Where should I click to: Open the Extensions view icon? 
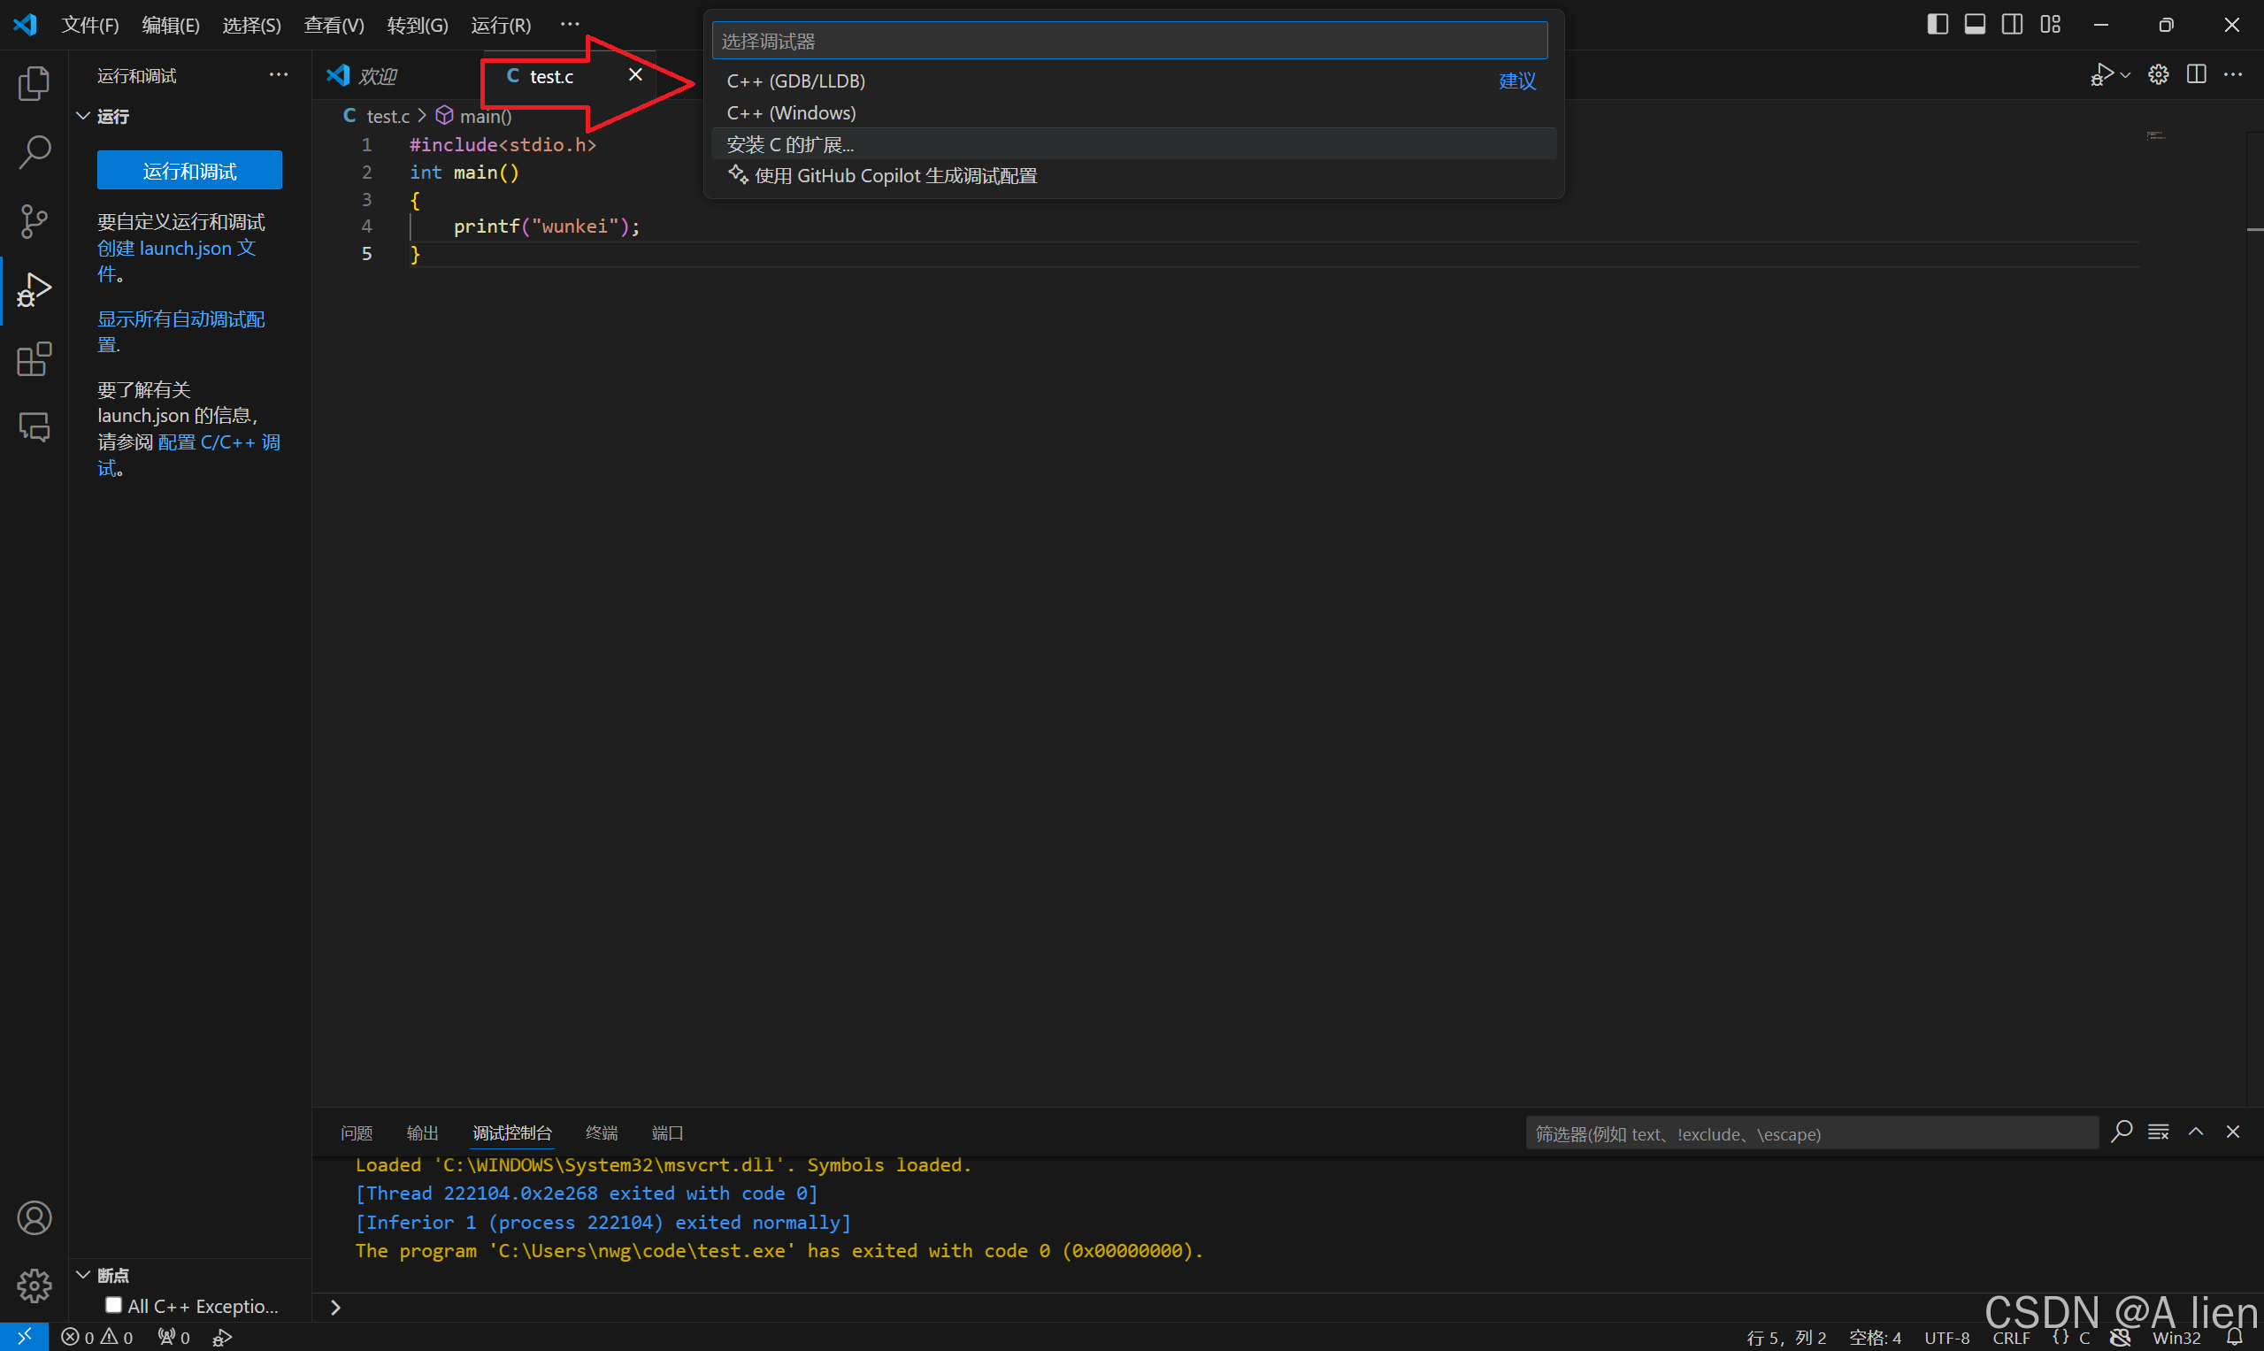[x=34, y=359]
